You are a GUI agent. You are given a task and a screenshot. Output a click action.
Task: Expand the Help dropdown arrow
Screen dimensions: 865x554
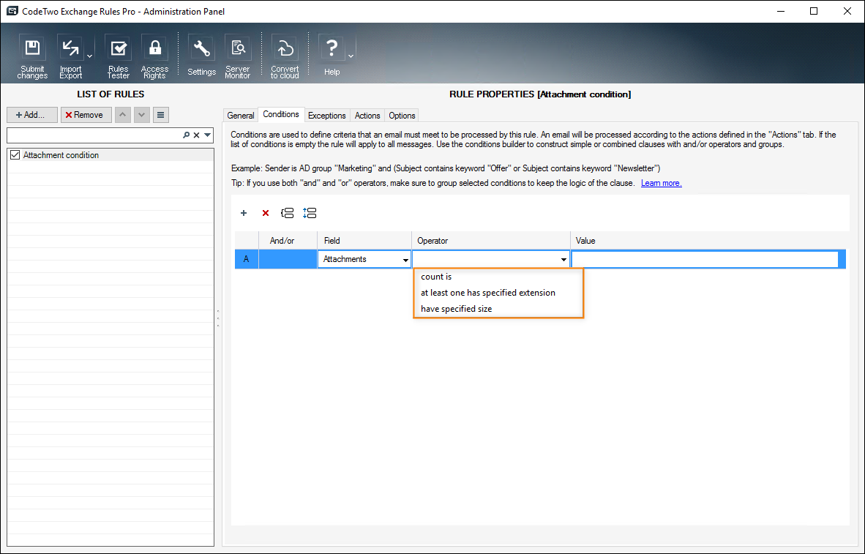coord(351,56)
